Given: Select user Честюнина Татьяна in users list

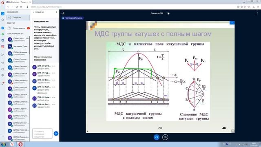Looking at the screenshot, I should [18, 46].
